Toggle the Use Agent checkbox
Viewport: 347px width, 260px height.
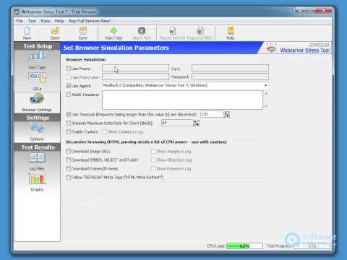coord(69,86)
